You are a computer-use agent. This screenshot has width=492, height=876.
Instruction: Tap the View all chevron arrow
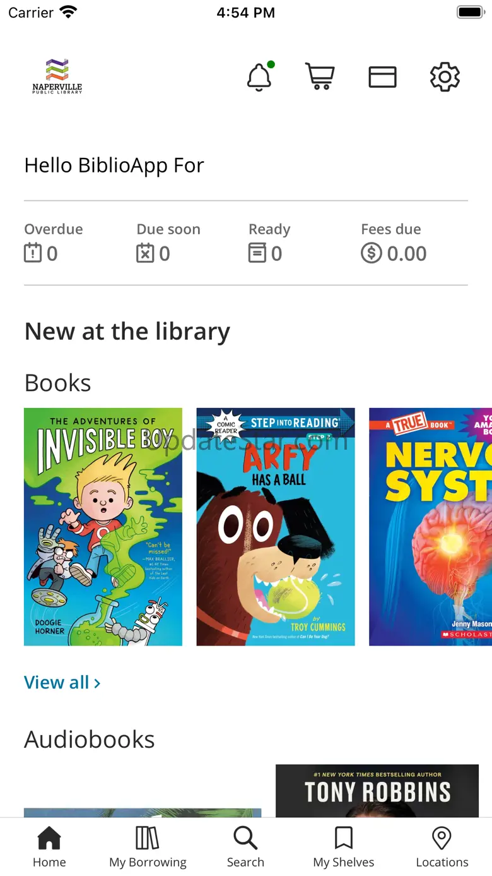pos(97,683)
